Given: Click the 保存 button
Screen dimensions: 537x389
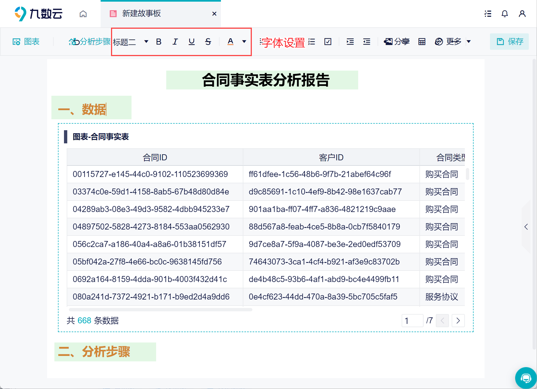Looking at the screenshot, I should point(509,42).
